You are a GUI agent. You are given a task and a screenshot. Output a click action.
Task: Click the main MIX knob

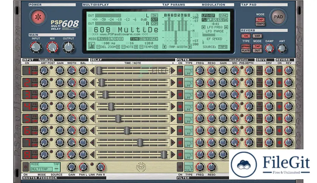pos(52,47)
